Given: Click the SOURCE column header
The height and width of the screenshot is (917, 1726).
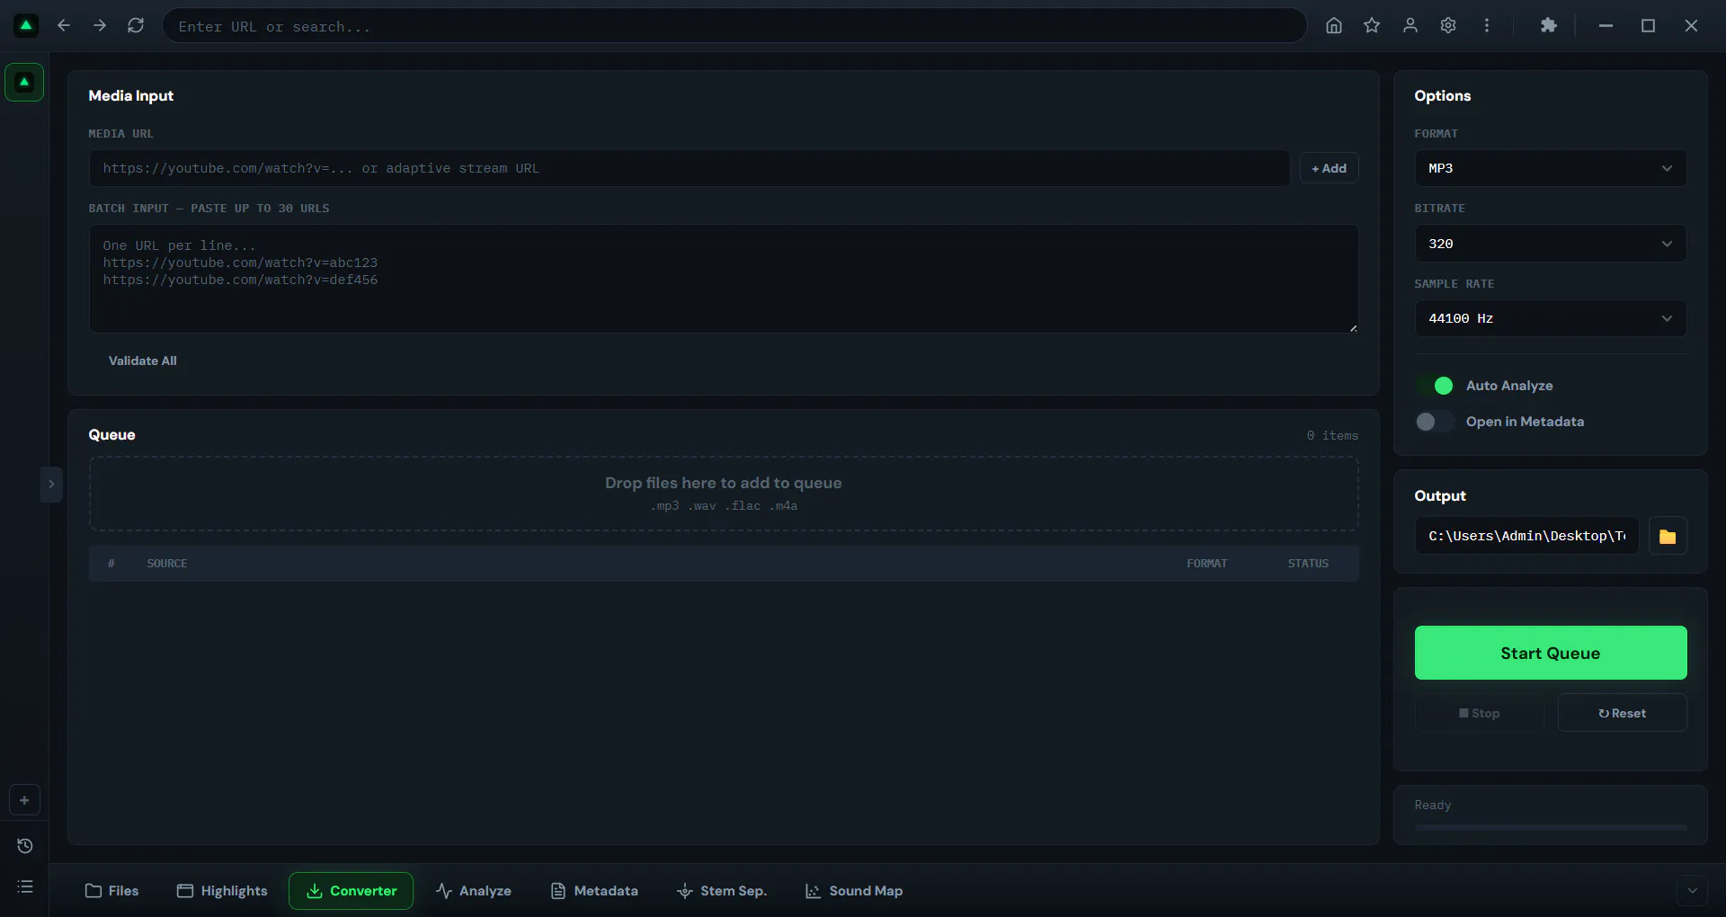Looking at the screenshot, I should [x=167, y=564].
